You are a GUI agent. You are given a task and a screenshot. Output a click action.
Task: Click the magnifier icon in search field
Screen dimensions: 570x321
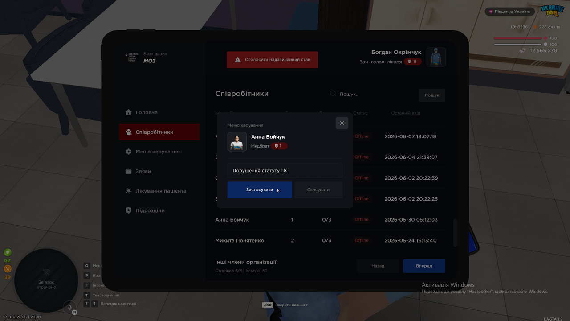coord(333,94)
